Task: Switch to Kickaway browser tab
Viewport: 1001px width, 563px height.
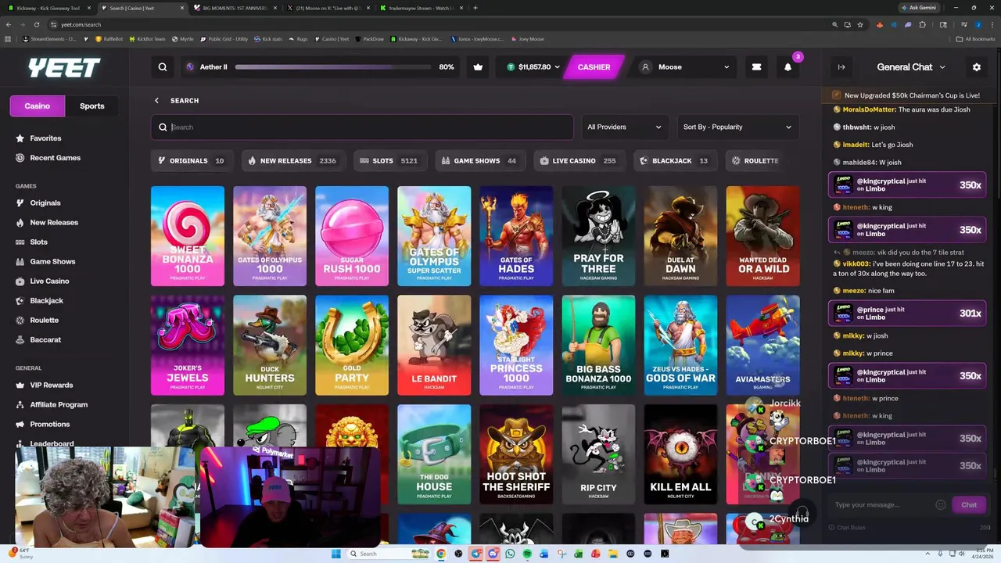Action: (x=48, y=8)
